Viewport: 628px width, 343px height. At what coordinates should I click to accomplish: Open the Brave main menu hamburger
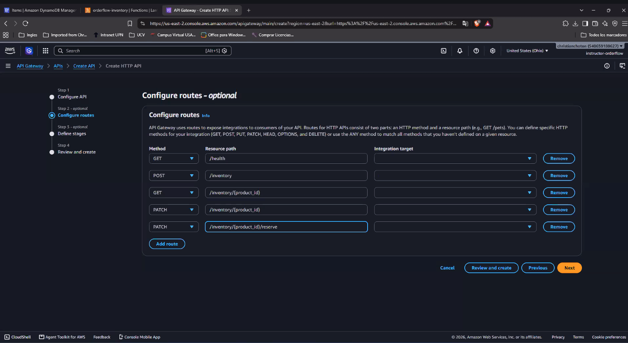pos(624,23)
